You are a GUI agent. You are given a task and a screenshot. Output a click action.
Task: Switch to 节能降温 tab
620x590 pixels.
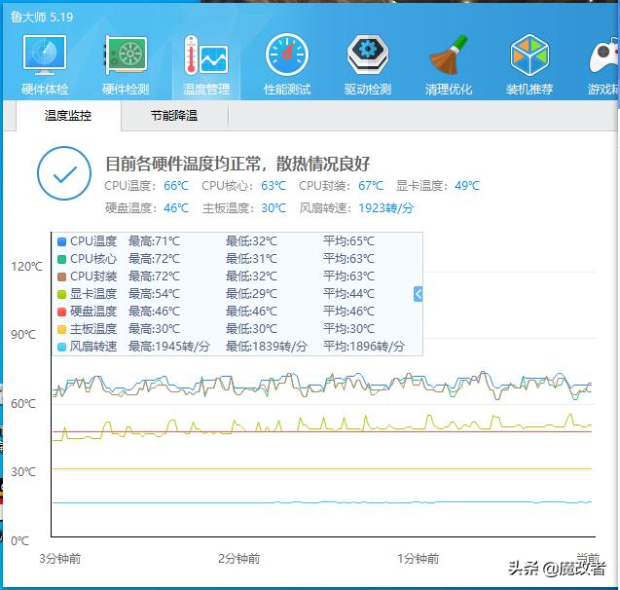point(174,116)
